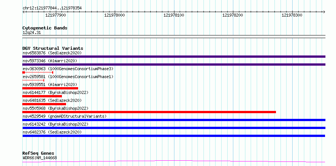The width and height of the screenshot is (336, 166).
Task: Click the chr12:121977844..121978354 coordinate label
Action: pos(52,8)
